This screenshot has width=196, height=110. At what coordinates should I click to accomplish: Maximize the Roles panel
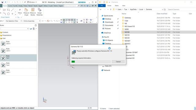pos(36,25)
